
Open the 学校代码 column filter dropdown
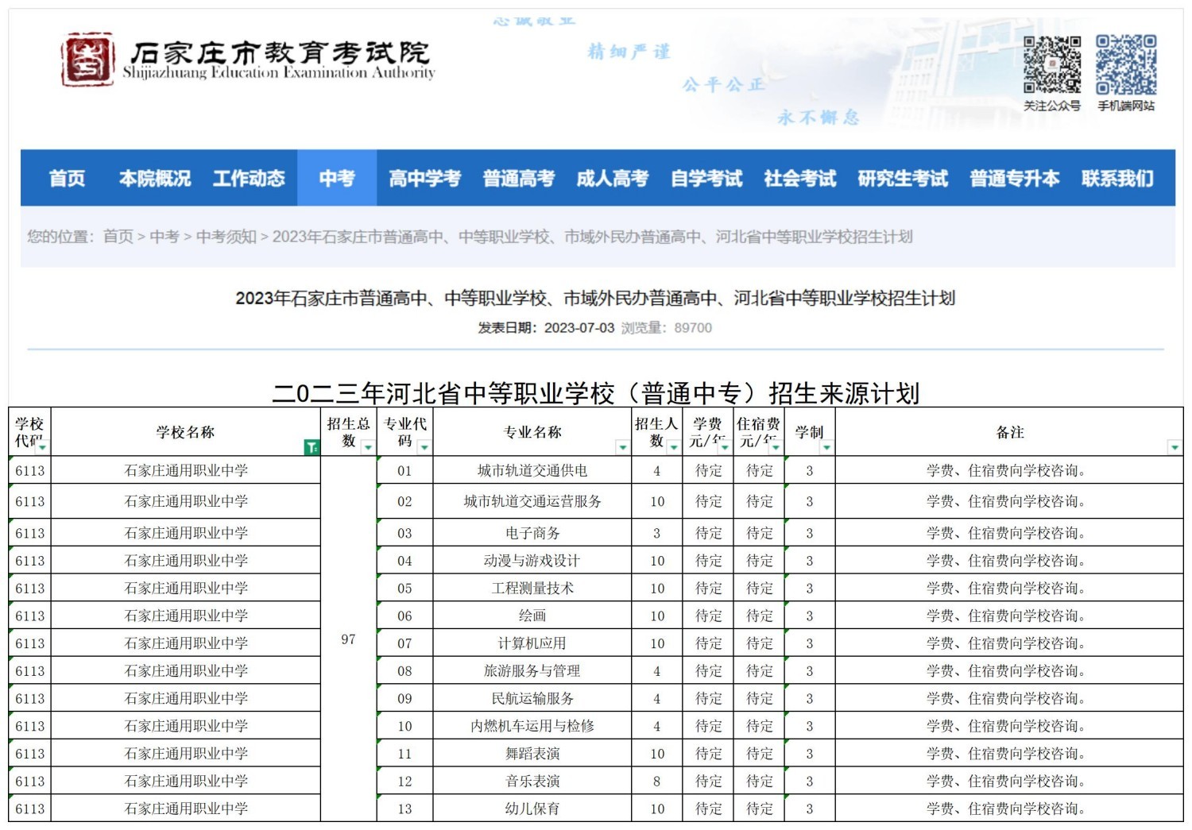(41, 448)
